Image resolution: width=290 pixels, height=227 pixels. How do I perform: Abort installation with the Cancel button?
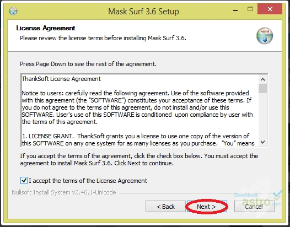point(254,207)
